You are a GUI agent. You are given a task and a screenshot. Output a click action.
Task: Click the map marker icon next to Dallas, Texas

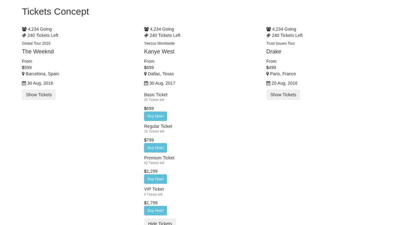pos(145,73)
